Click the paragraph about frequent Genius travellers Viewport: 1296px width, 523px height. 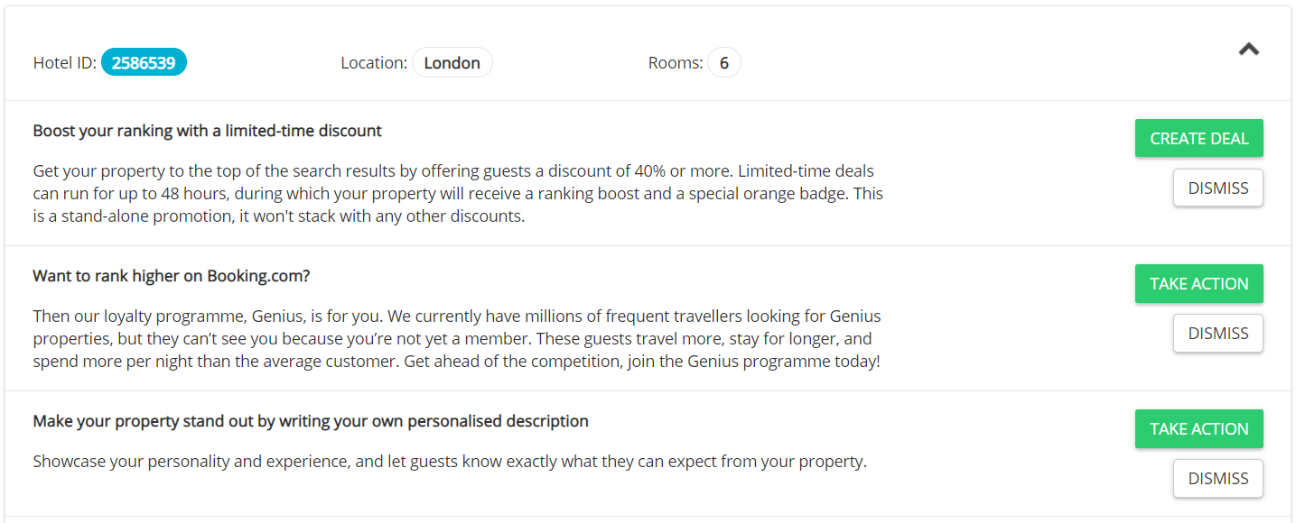click(456, 339)
